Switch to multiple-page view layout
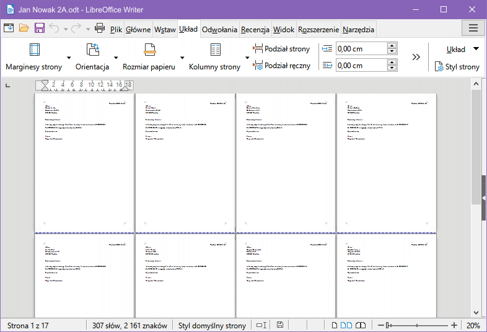This screenshot has width=487, height=332. pos(346,325)
